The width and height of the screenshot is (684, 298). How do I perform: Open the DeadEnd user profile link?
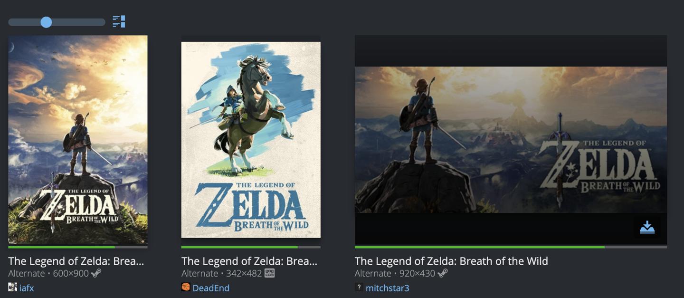[211, 288]
